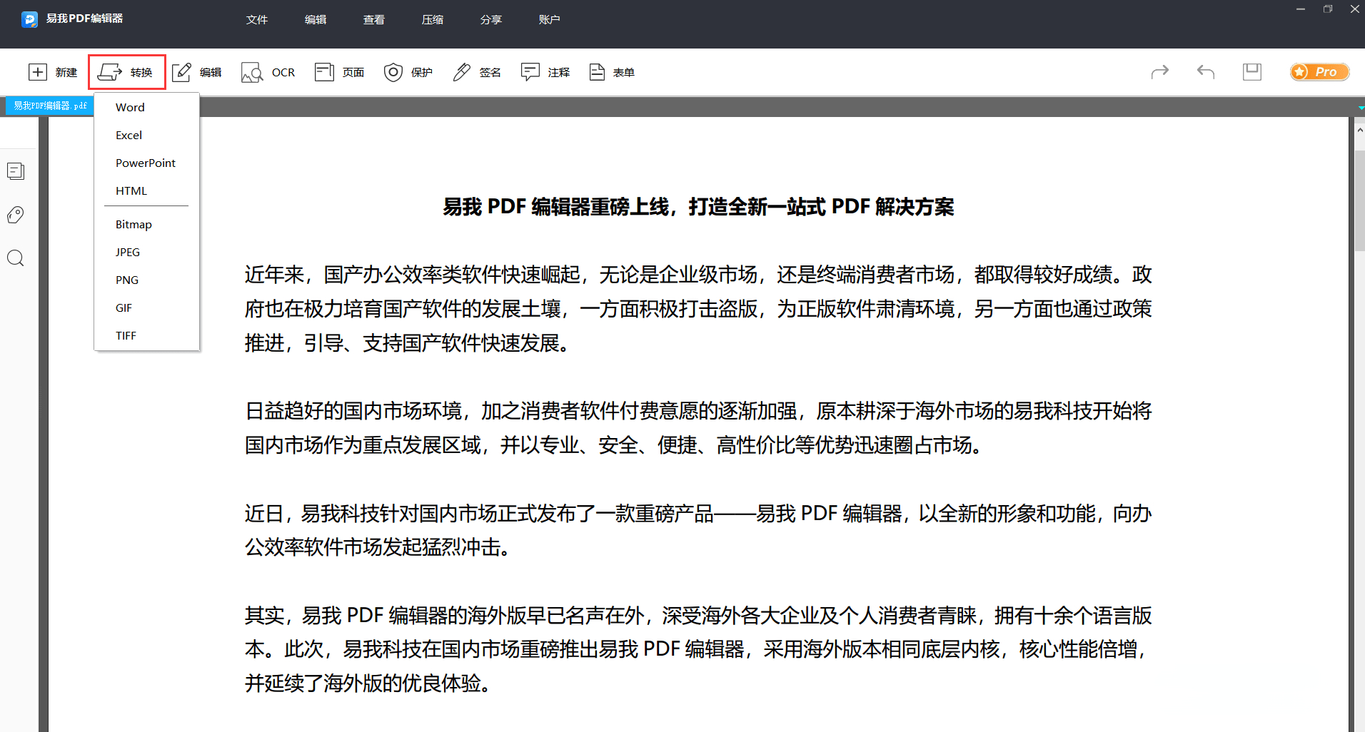Restore down the PDF editor window

point(1328,9)
